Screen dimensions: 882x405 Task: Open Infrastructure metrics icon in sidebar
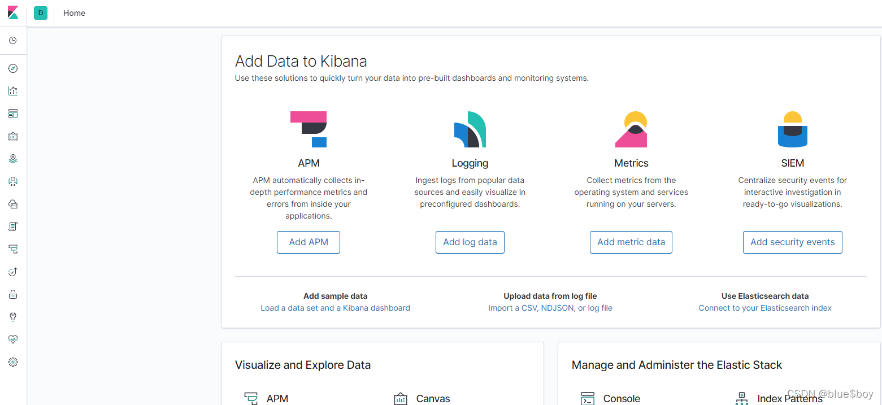pos(13,204)
